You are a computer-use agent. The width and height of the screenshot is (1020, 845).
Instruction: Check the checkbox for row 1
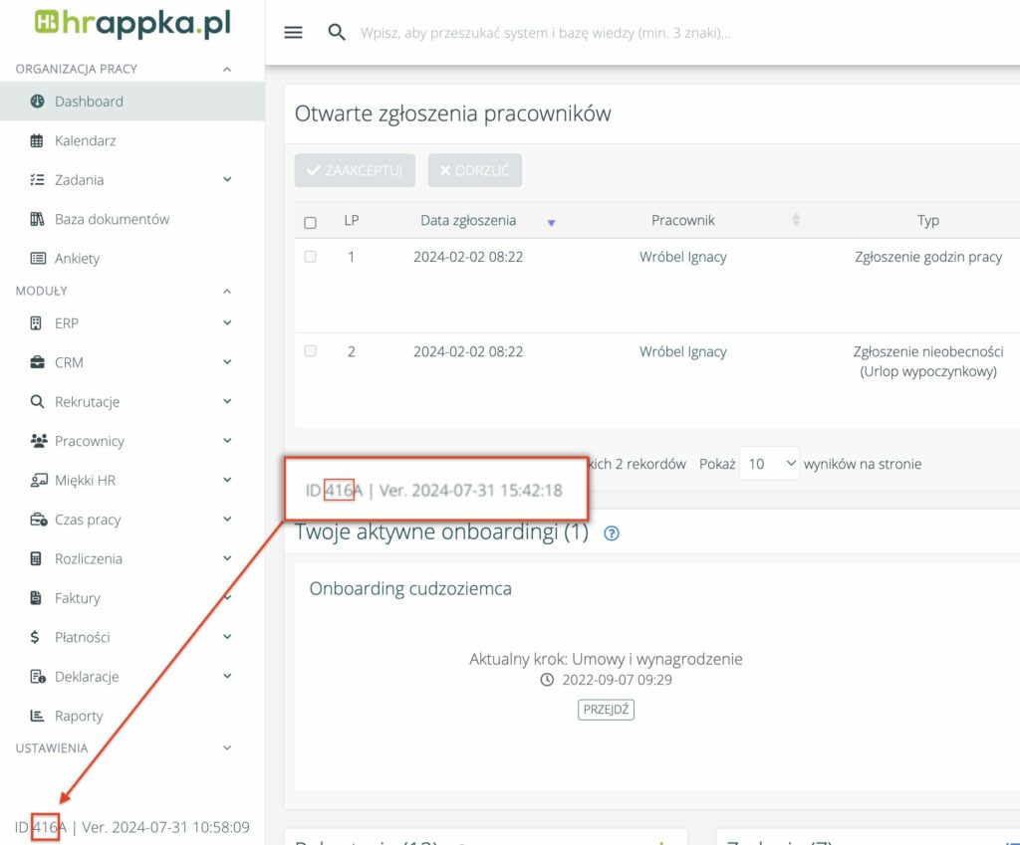click(x=310, y=257)
